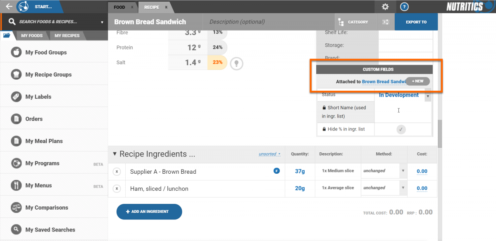The width and height of the screenshot is (496, 241).
Task: Click the sliders icon beside Category
Action: 386,22
